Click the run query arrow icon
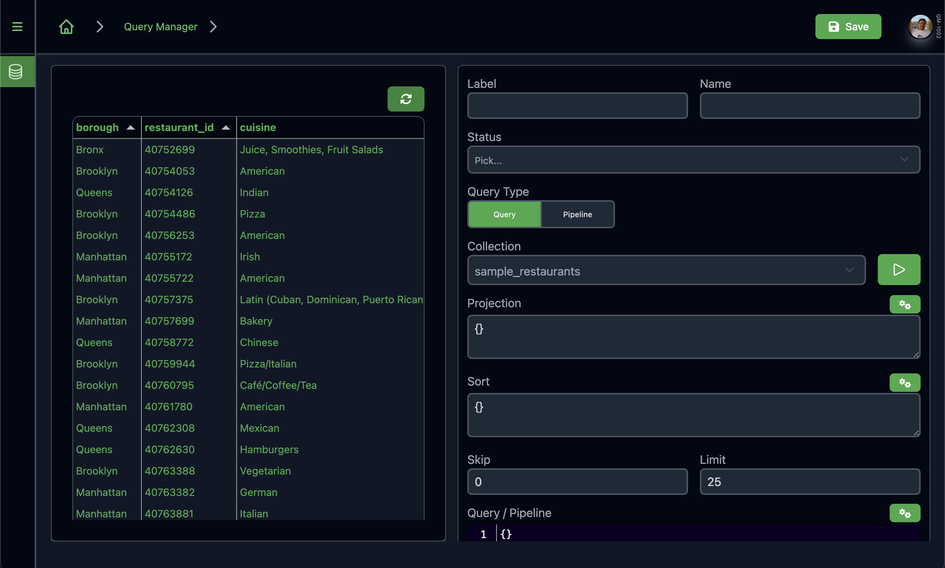 pyautogui.click(x=899, y=270)
